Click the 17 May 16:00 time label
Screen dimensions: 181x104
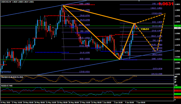17,103
